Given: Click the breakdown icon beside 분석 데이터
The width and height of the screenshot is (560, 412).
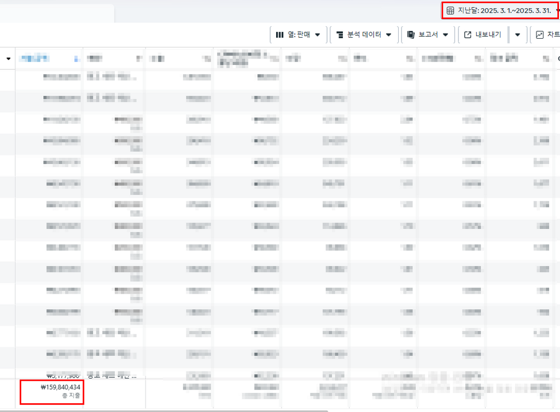Looking at the screenshot, I should [x=339, y=35].
